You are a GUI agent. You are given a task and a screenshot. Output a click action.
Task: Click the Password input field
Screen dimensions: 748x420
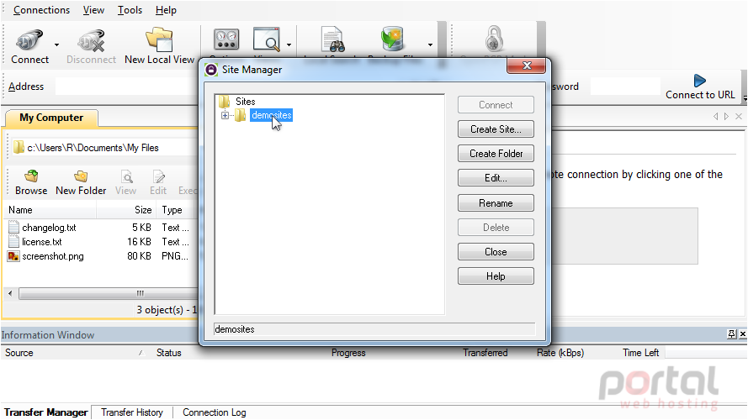625,87
